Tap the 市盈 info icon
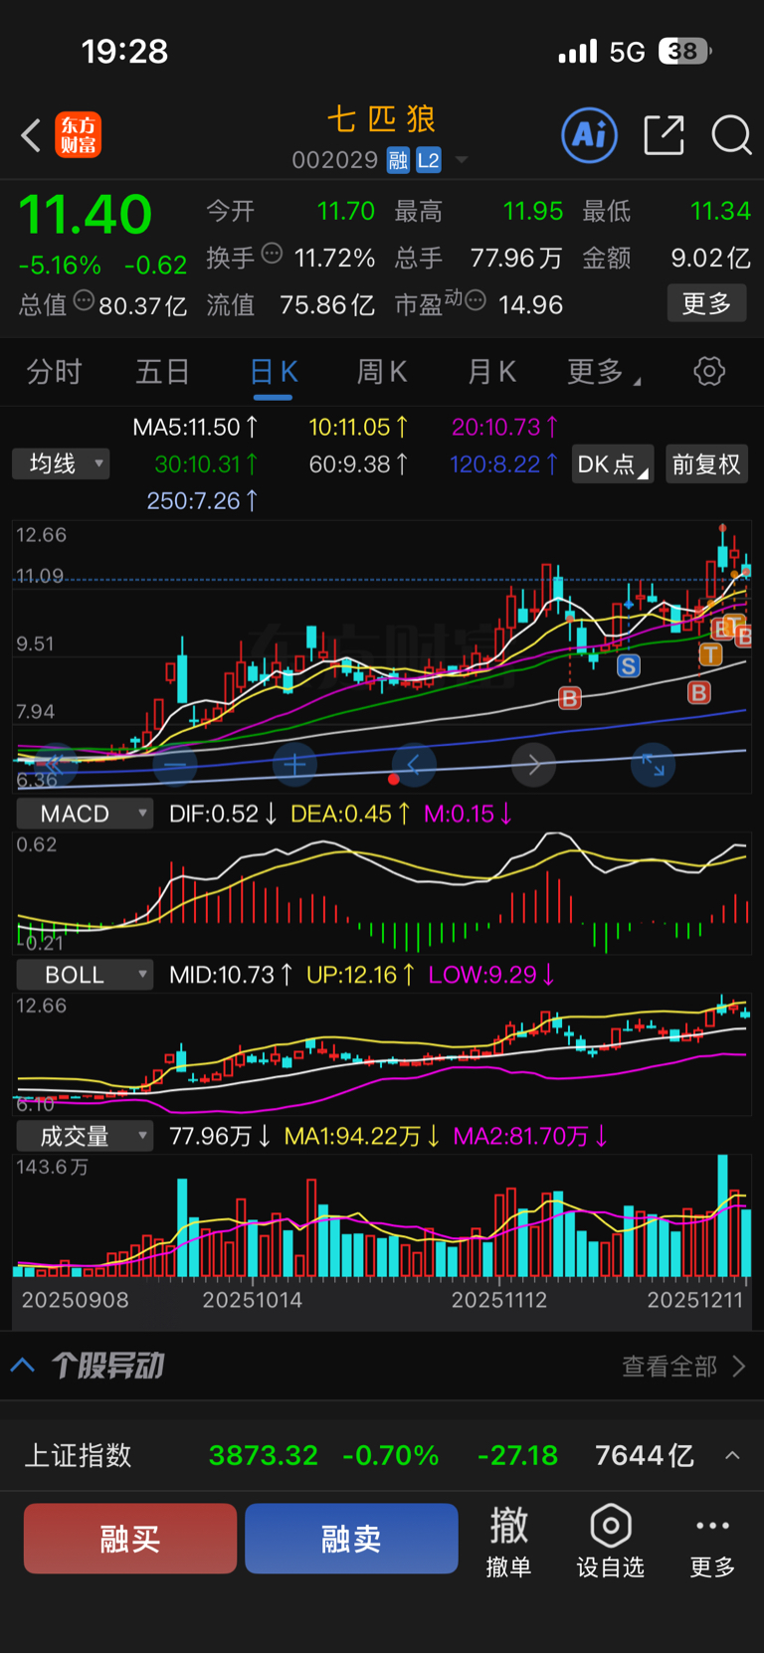The height and width of the screenshot is (1654, 764). (476, 300)
